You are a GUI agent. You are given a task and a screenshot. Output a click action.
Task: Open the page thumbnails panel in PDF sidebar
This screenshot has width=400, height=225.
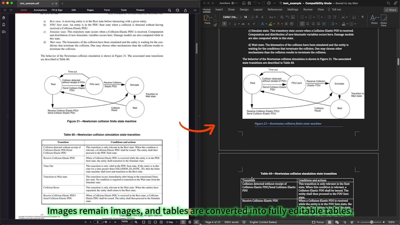point(4,18)
